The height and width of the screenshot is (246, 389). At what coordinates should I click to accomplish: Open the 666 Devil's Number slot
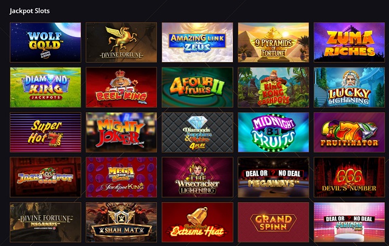349,177
